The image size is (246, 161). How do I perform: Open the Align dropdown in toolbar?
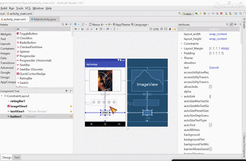(109, 29)
